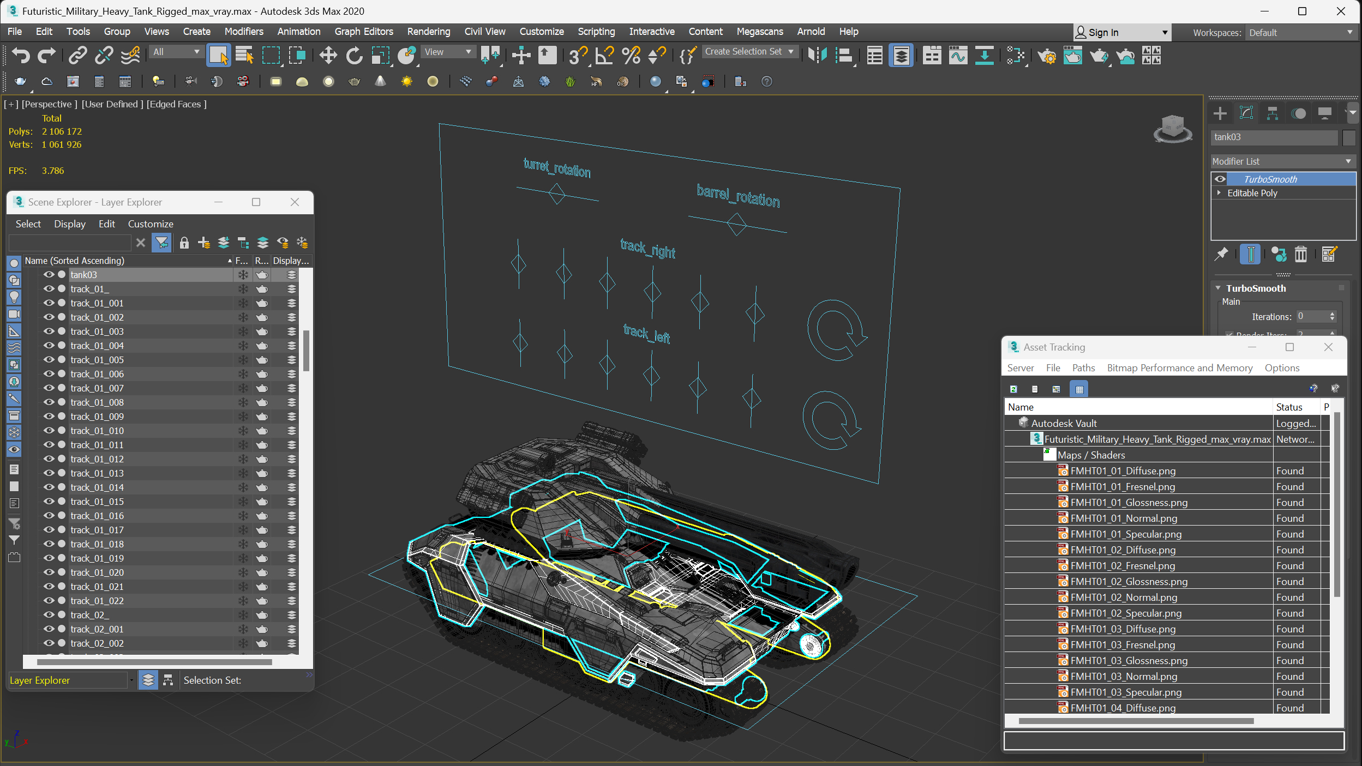Create new layer in Layer Explorer

click(204, 243)
